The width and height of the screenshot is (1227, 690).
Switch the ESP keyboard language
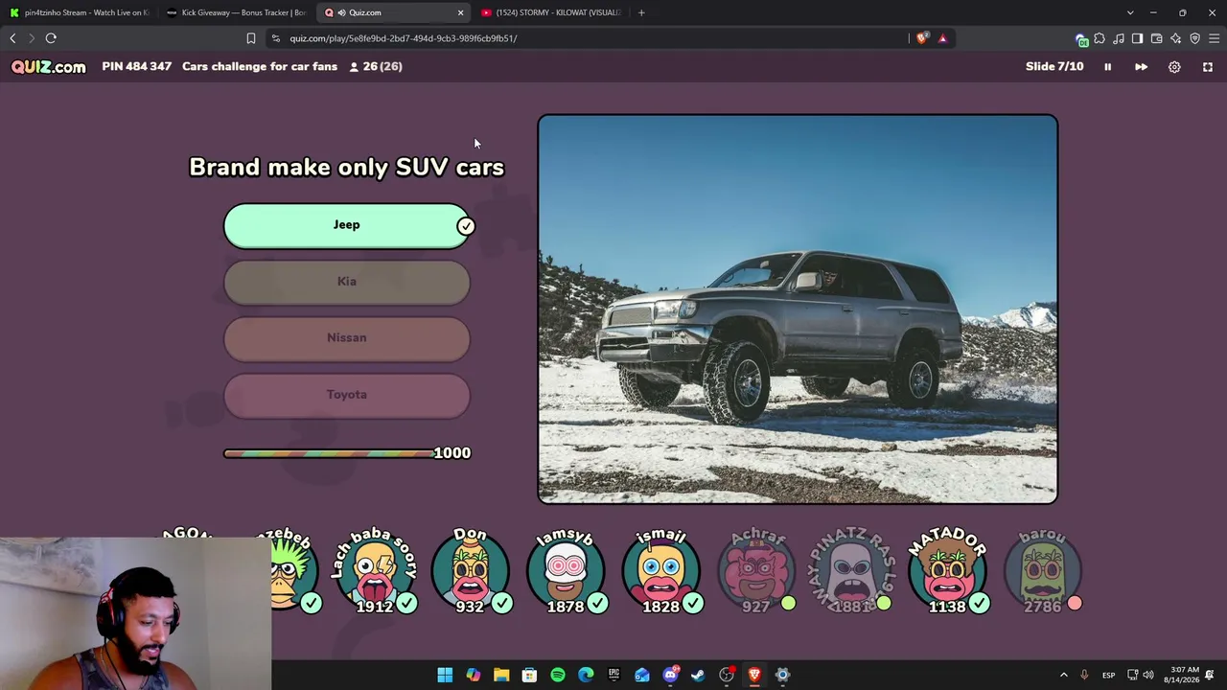(x=1108, y=675)
